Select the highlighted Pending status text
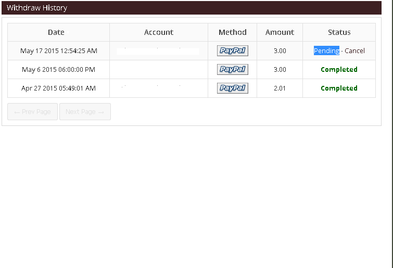 pyautogui.click(x=326, y=51)
